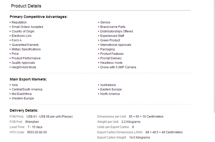Select Export Carton Weight 14.5 Kilograms
Viewport: 215px width, 142px height.
point(139,137)
